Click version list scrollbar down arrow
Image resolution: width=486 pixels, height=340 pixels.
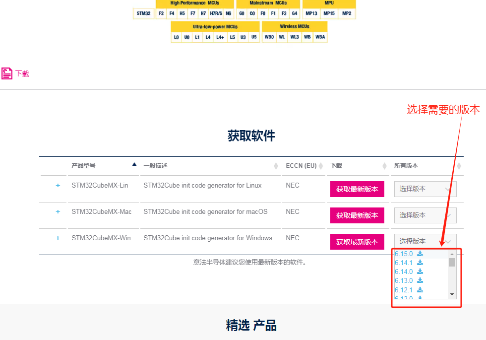[452, 294]
